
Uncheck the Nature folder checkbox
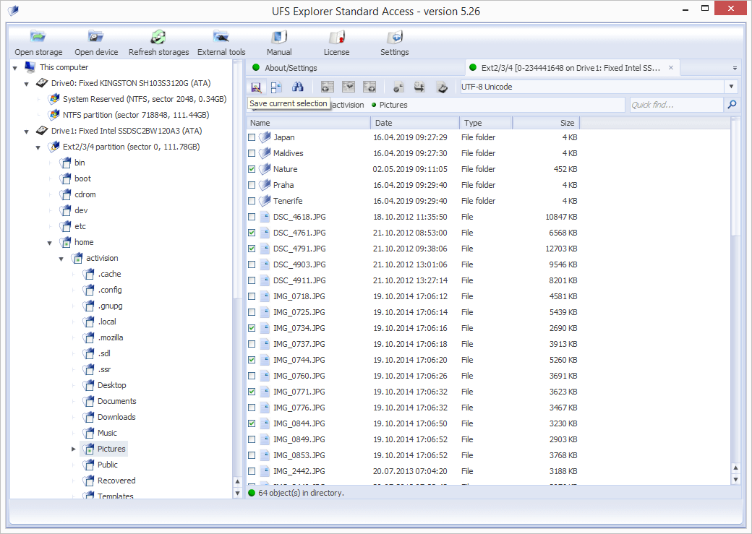252,169
